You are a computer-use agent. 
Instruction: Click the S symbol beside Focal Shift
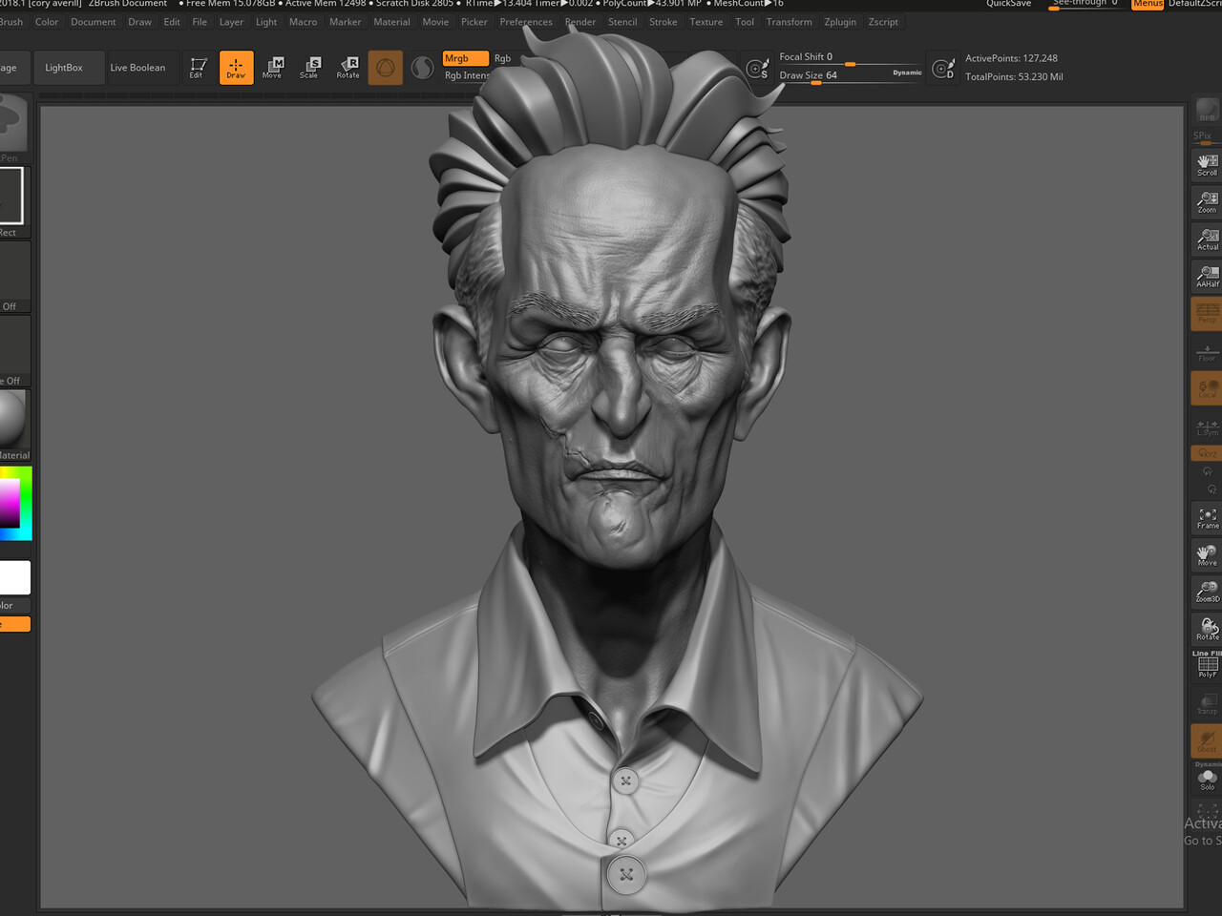point(757,69)
